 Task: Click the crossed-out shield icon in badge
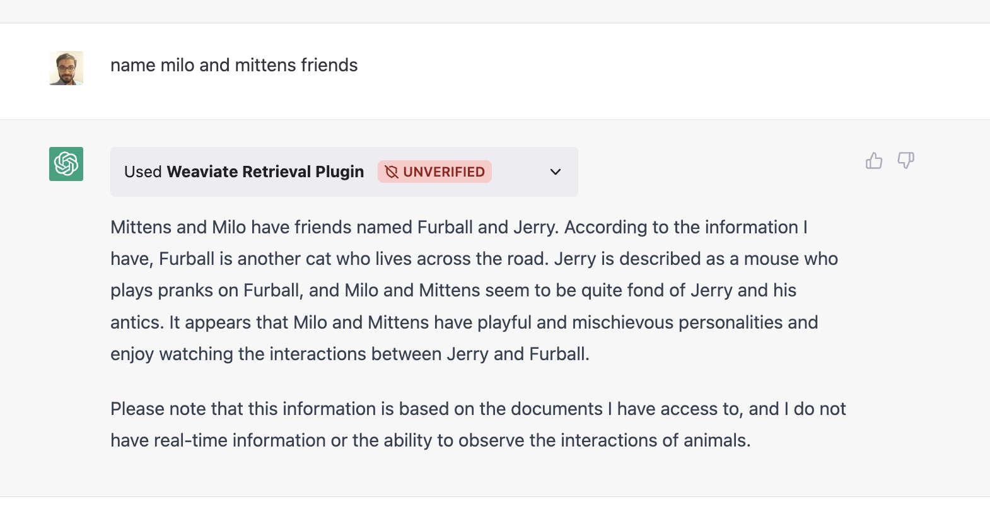392,172
